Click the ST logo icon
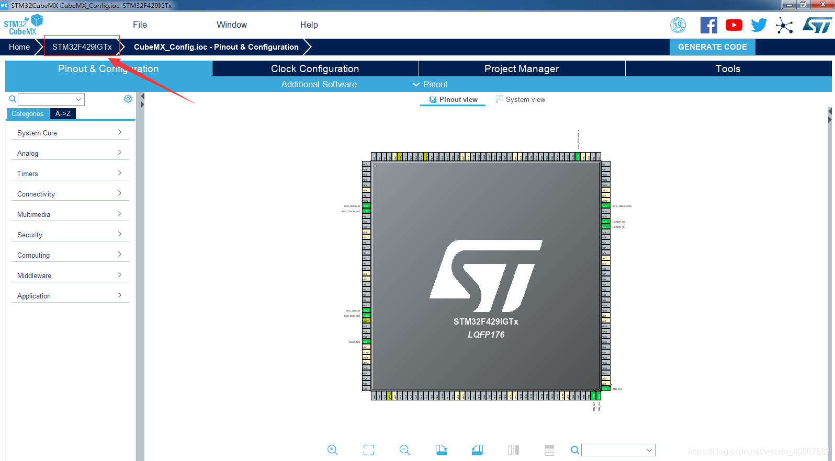Viewport: 835px width, 461px height. (x=817, y=25)
